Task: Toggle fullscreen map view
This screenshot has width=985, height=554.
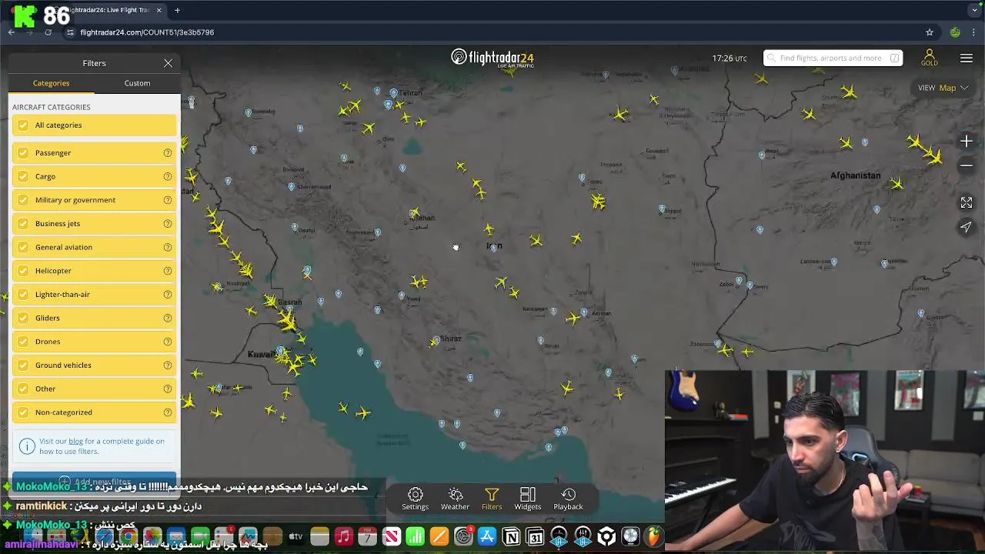Action: [x=967, y=202]
